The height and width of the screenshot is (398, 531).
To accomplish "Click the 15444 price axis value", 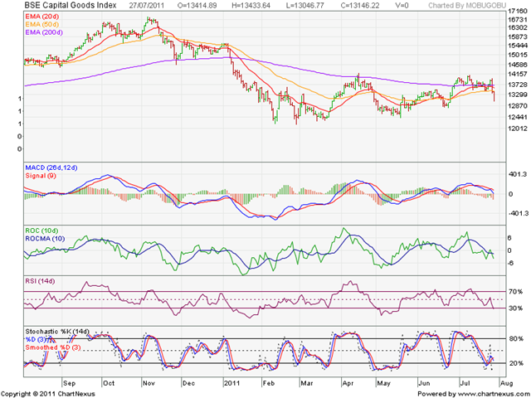I will [518, 46].
